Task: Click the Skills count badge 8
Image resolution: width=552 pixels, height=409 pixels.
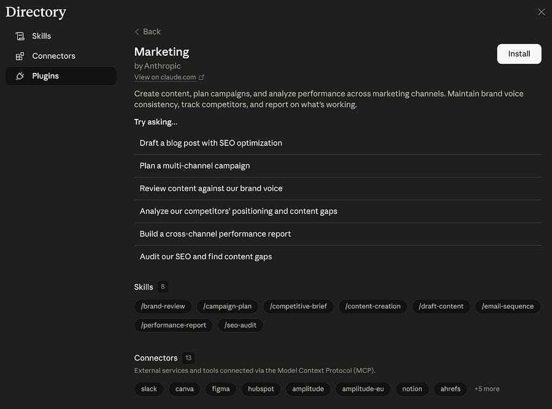Action: point(163,287)
